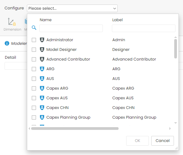Viewport: 183px width, 155px height.
Task: Click 'Capex ARG' in the Name column
Action: (x=57, y=88)
